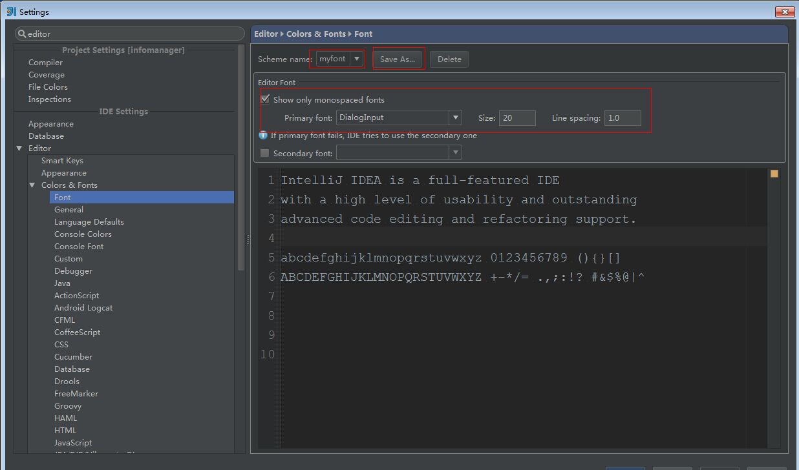Viewport: 799px width, 470px height.
Task: Open Smart Keys settings
Action: pyautogui.click(x=62, y=161)
